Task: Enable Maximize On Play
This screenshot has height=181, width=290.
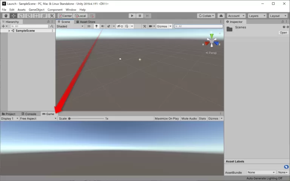Action: (167, 118)
